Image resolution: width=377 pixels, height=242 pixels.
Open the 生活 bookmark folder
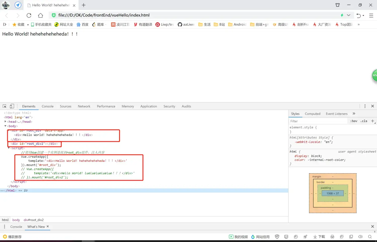204,24
